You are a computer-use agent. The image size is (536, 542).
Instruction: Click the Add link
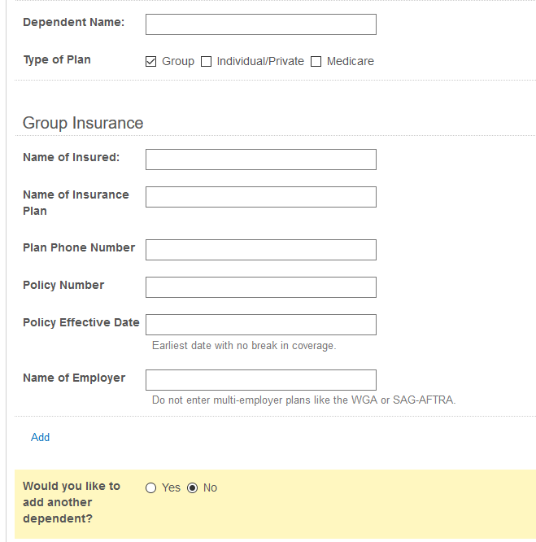pos(40,437)
